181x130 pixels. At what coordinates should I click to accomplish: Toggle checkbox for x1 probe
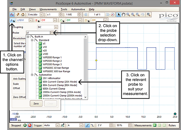tap(40, 44)
